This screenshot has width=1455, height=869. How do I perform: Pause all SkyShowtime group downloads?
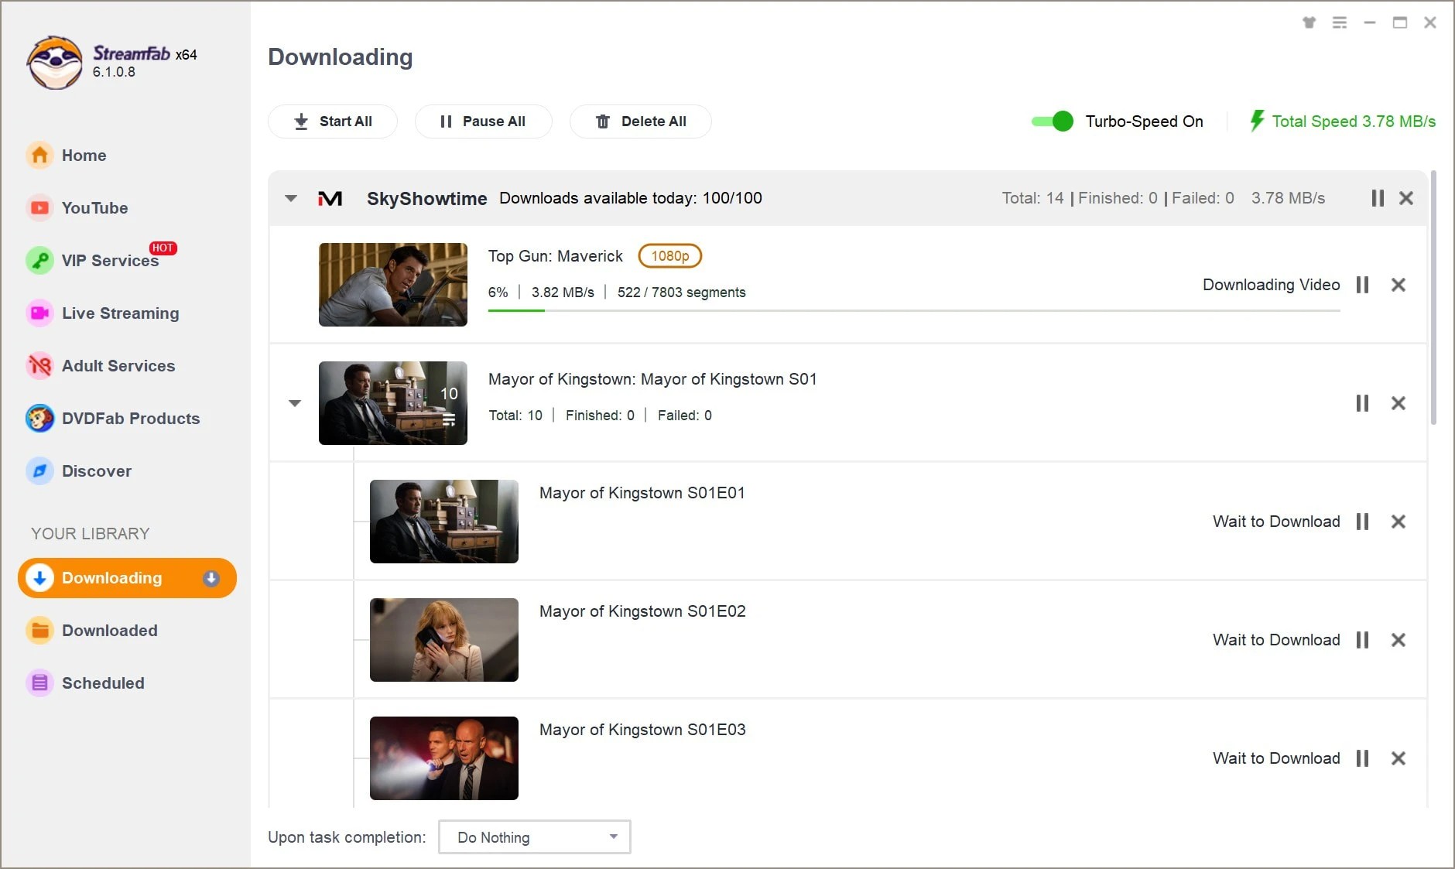click(1378, 198)
